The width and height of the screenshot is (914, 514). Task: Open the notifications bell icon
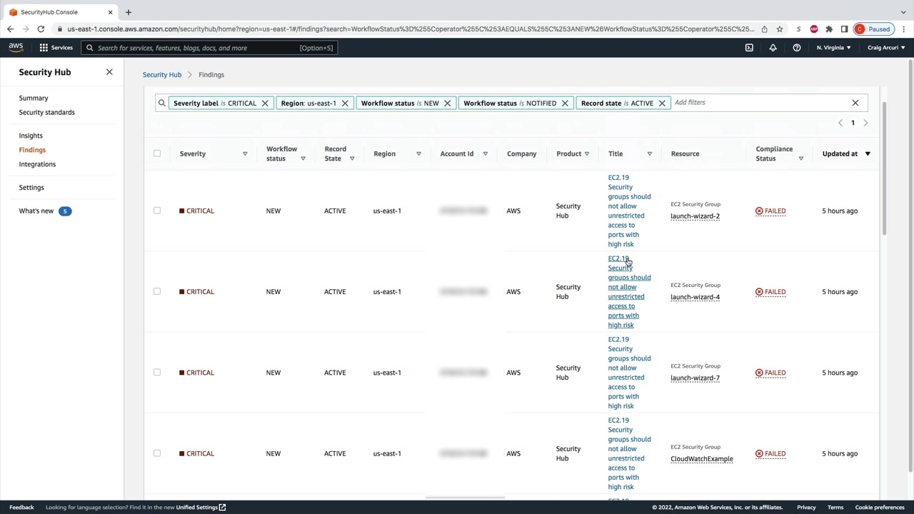773,48
